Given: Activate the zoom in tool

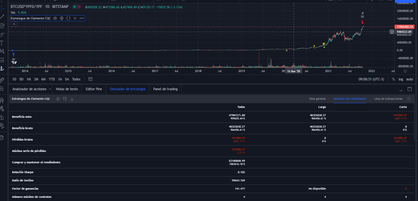Looking at the screenshot, I should click(x=2, y=89).
